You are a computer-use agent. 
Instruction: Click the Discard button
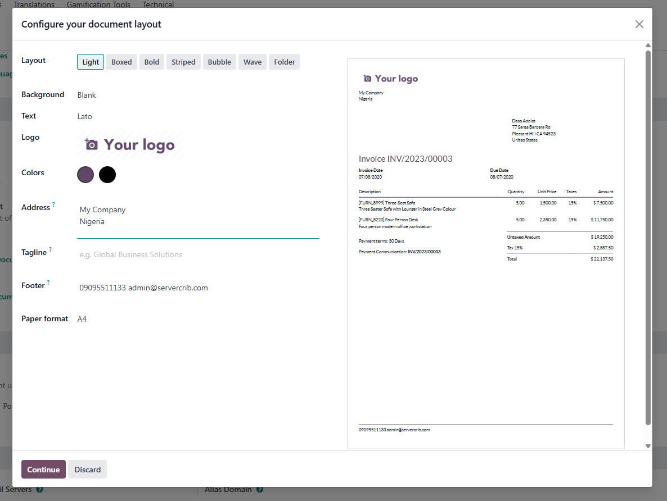coord(88,470)
